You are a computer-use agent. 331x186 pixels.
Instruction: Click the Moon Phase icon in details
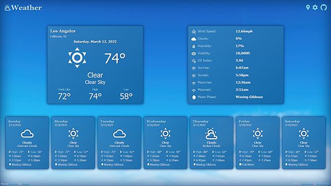click(x=194, y=97)
